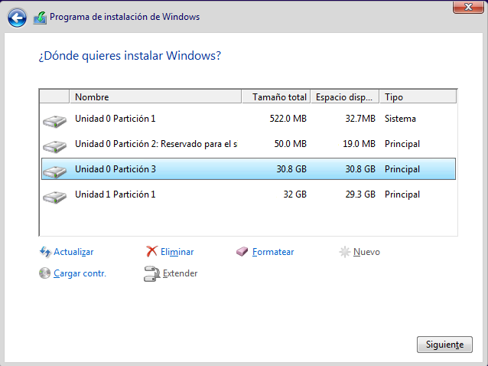The width and height of the screenshot is (488, 366).
Task: Click the Eliminar link text
Action: click(177, 252)
